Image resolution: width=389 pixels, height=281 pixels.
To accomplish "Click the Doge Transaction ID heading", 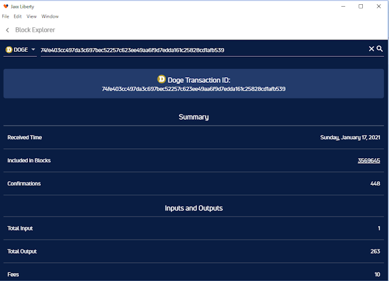I will pyautogui.click(x=199, y=80).
